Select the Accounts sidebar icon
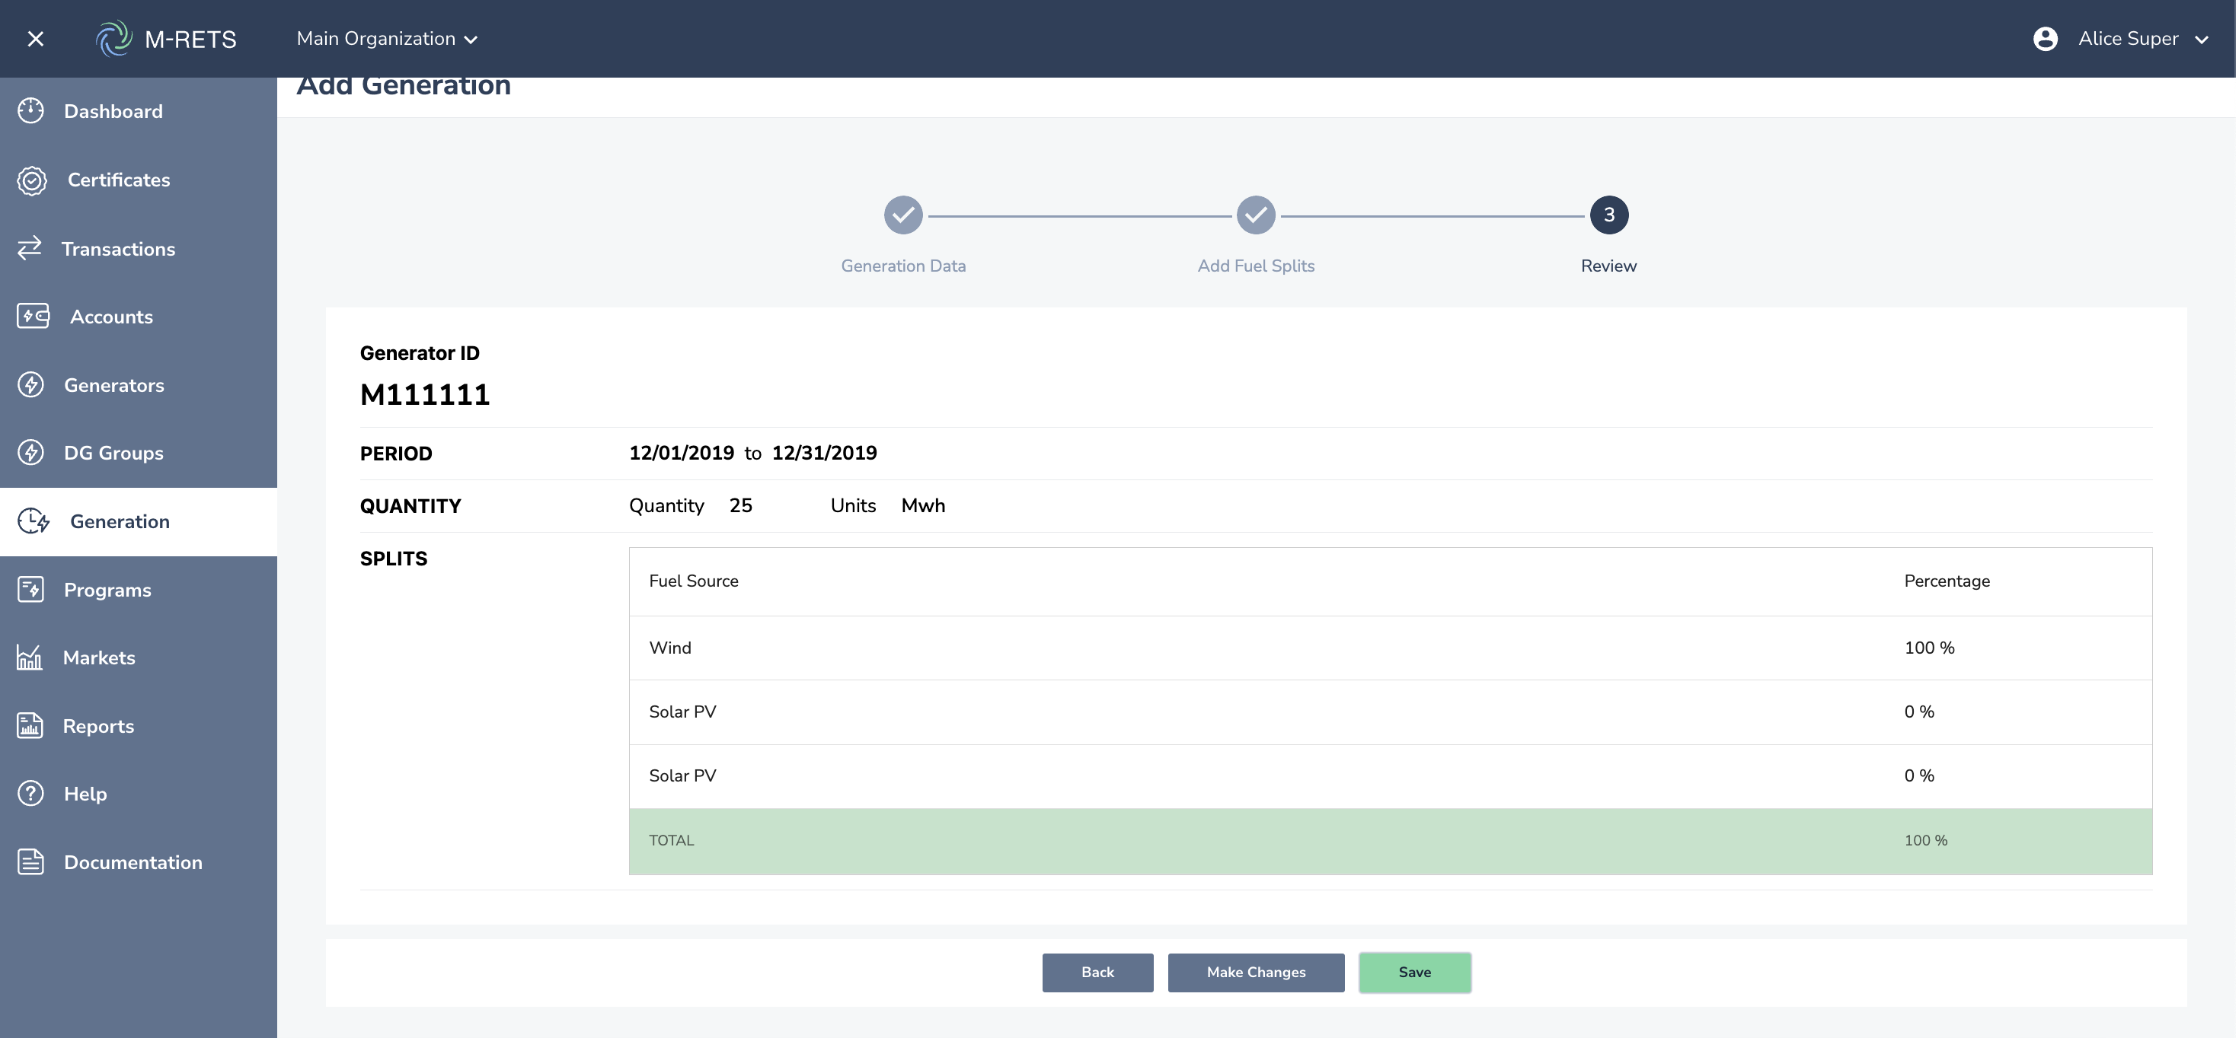The image size is (2239, 1038). [x=33, y=316]
